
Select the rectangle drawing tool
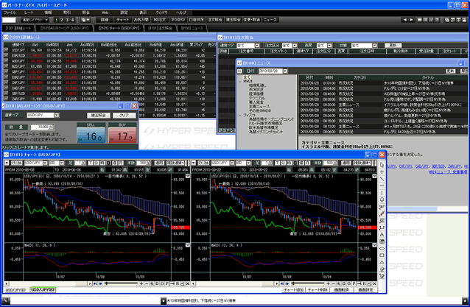[x=382, y=255]
